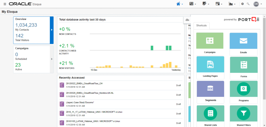266x127 pixels.
Task: Click the 142 Total Visitors count
Action: pos(19,36)
